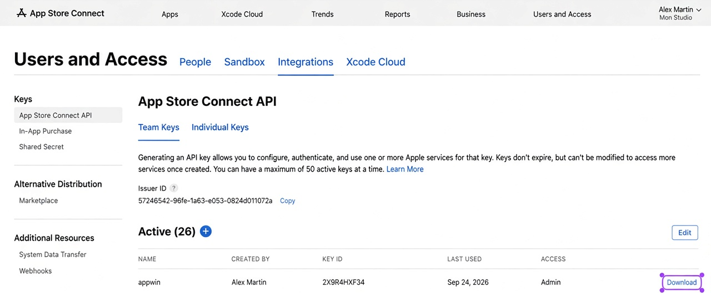Click the App Store Connect logo
Image resolution: width=711 pixels, height=293 pixels.
coord(60,13)
